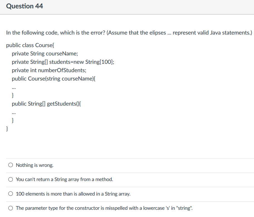This screenshot has width=254, height=217.
Task: Click the "private int numberOfStudents;" code line
Action: coord(49,70)
